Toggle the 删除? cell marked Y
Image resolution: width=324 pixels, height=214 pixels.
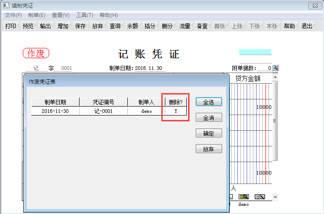[x=176, y=111]
